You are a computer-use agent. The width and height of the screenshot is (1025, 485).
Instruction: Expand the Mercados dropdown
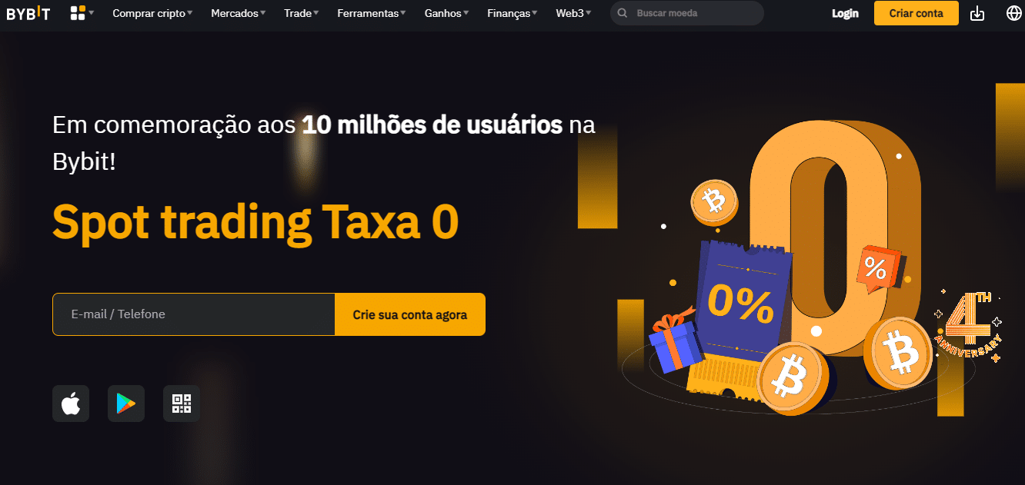238,13
